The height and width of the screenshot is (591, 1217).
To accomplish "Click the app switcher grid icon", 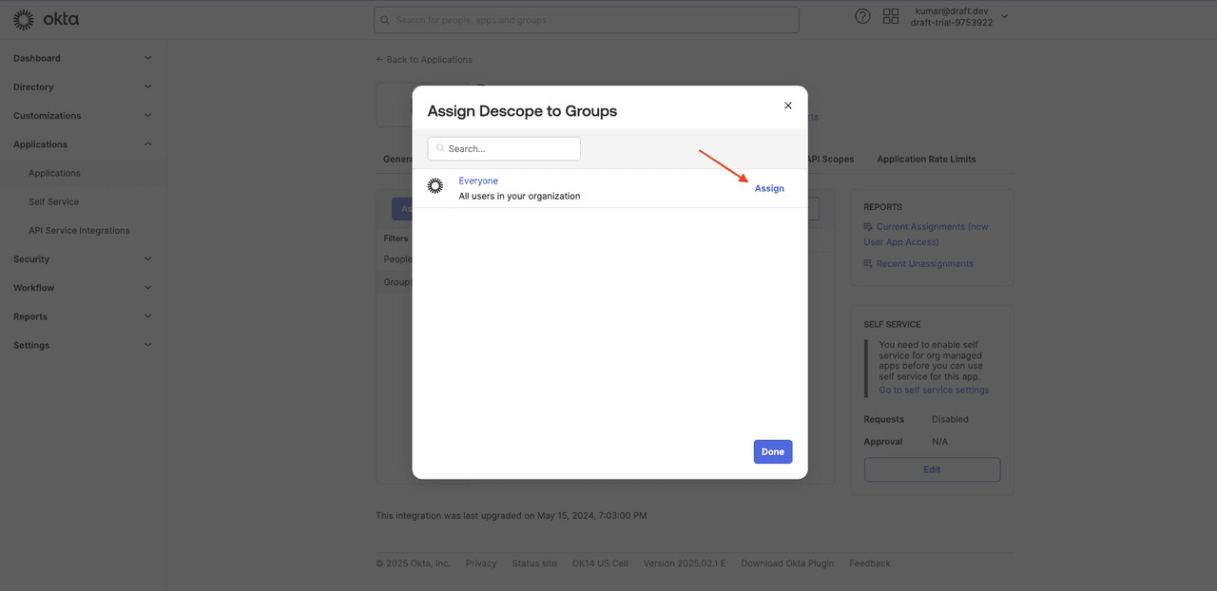I will (x=890, y=15).
